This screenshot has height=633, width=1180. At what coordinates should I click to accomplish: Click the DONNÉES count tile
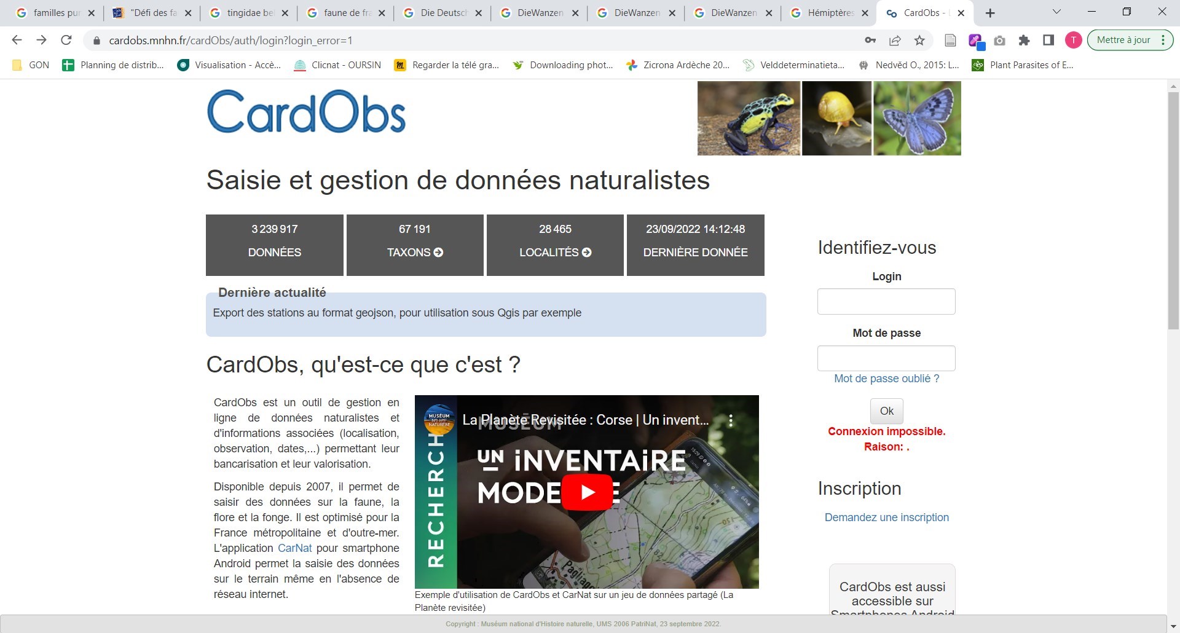(275, 245)
